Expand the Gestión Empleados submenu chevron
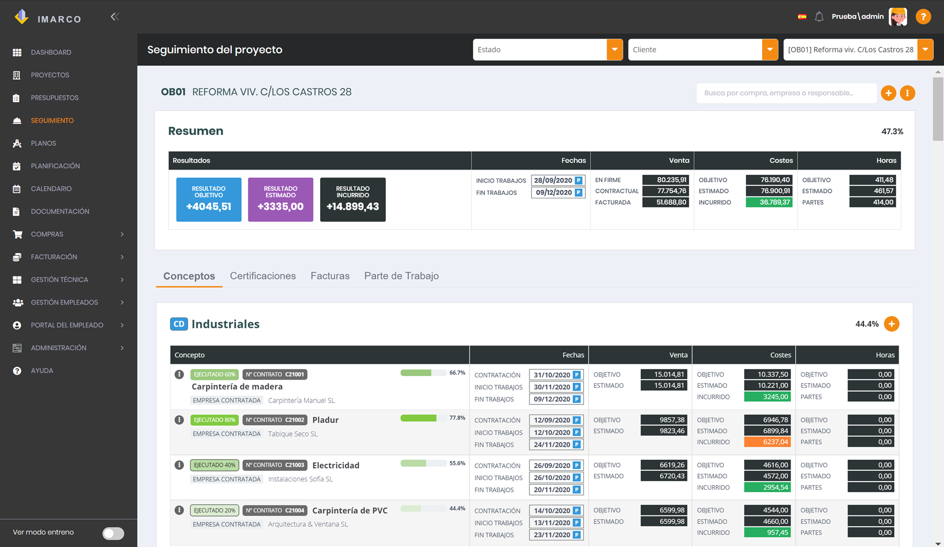The height and width of the screenshot is (547, 944). [122, 302]
